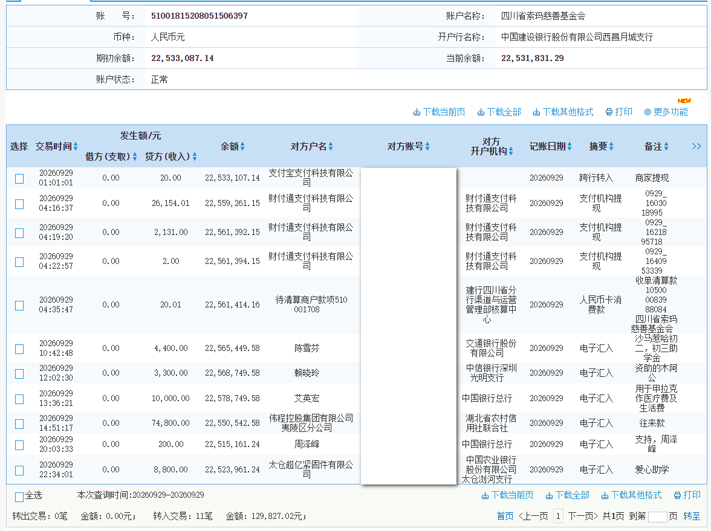711x531 pixels.
Task: Focus the 到第 page number input
Action: [658, 517]
